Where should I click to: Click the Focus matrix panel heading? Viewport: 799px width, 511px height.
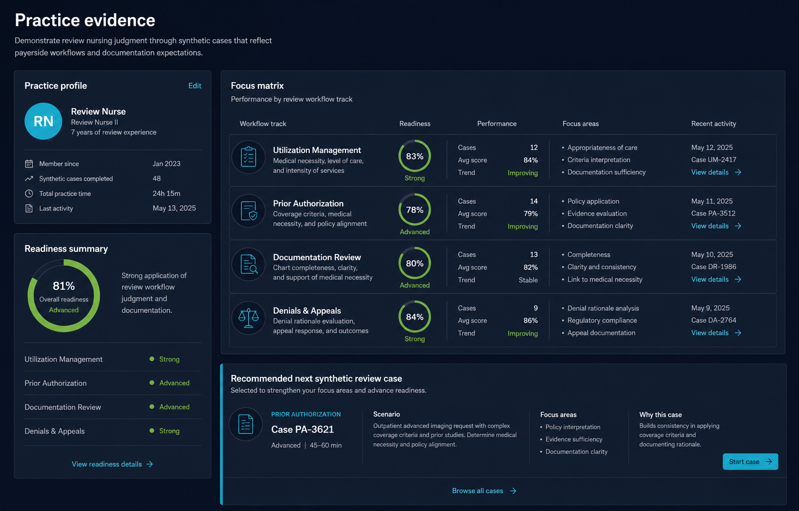pos(257,86)
